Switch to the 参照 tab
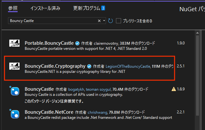This screenshot has width=205, height=130. (13, 8)
